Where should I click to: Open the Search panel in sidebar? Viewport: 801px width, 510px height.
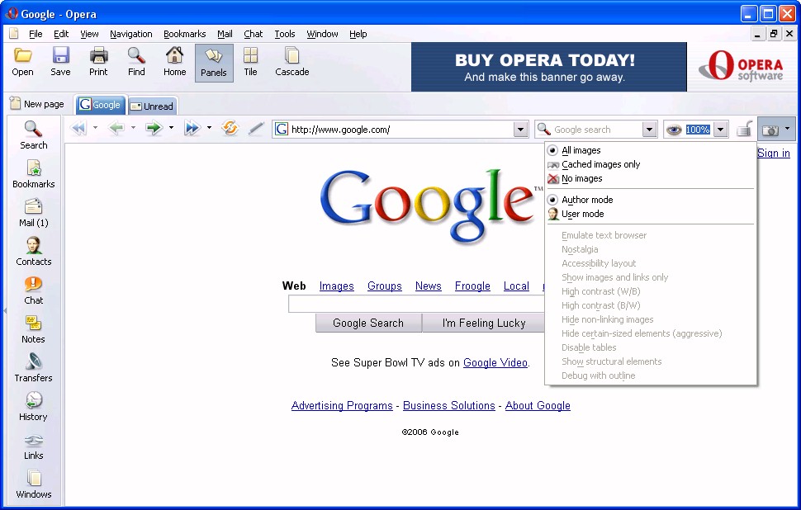[x=33, y=135]
